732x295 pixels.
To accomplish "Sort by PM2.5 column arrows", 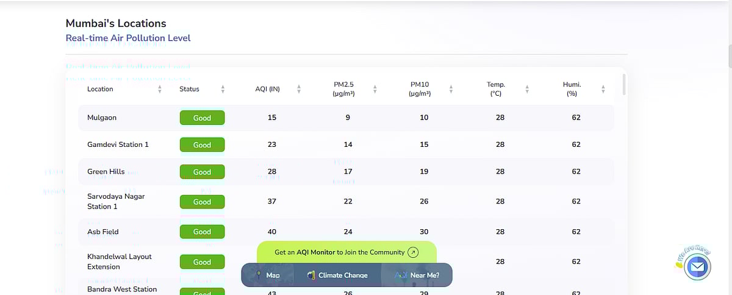I will point(375,89).
